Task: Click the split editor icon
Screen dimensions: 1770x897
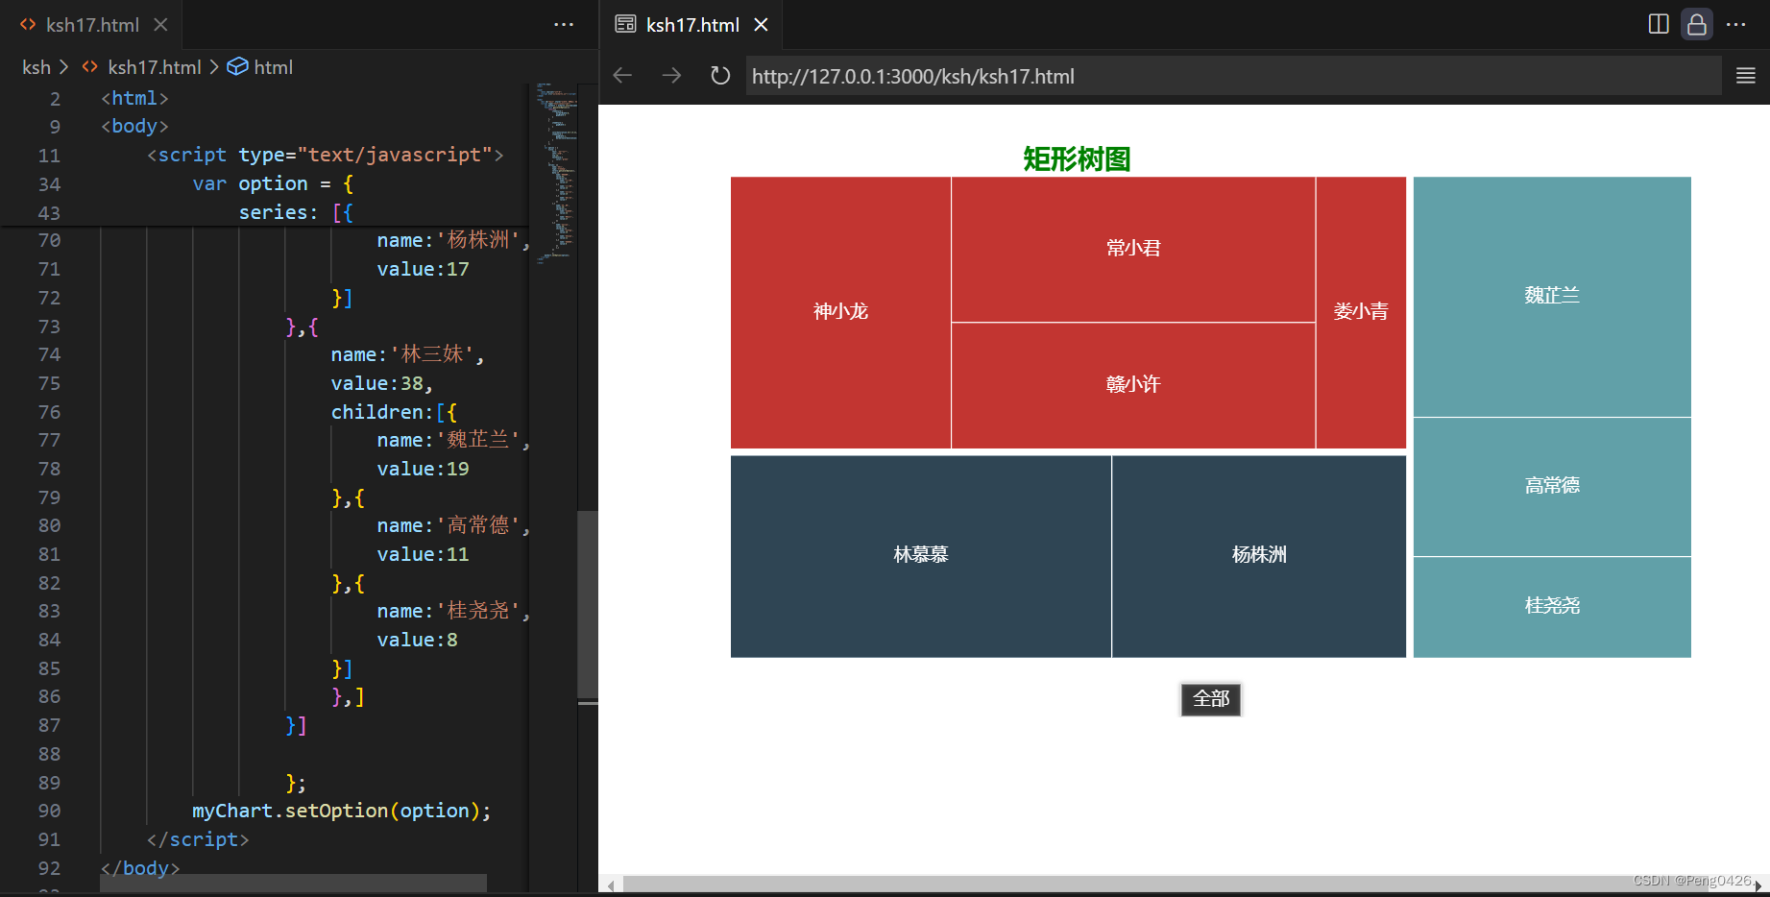Action: click(1659, 24)
